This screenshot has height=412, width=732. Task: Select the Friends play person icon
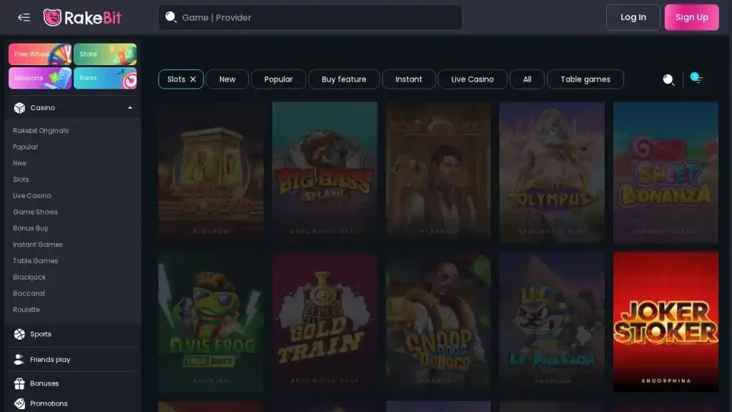[19, 360]
